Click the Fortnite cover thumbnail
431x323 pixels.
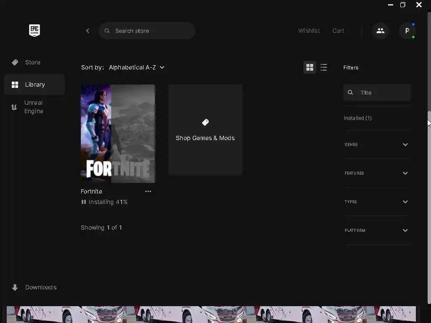tap(118, 134)
